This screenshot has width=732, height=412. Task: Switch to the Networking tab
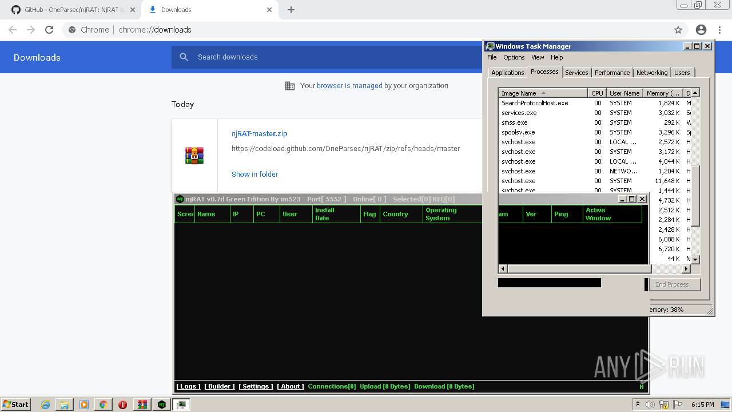[x=652, y=73]
